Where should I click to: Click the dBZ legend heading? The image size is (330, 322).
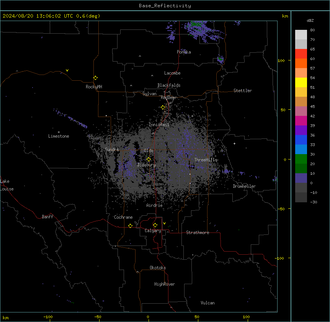point(310,20)
